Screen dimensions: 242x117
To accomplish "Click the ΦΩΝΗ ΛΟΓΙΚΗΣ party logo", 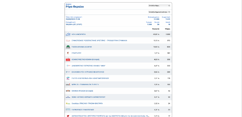I will tap(68, 97).
